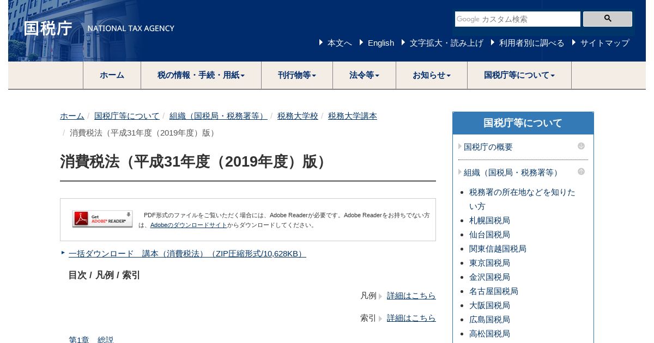Screen dimensions: 654x343
Task: Open the 関東信越国税局 link
Action: [x=498, y=249]
